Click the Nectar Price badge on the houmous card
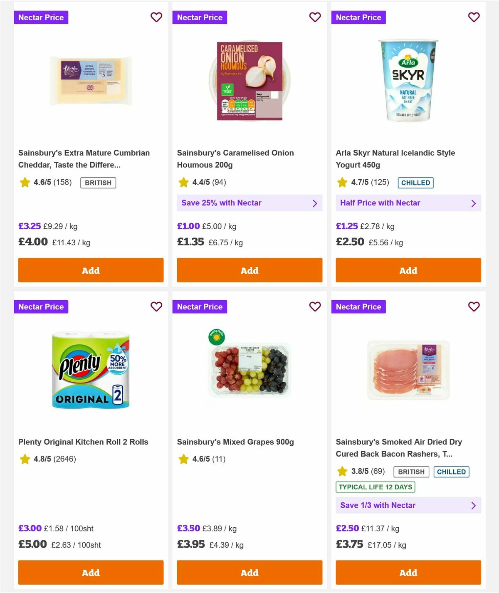The height and width of the screenshot is (593, 499). coord(200,17)
